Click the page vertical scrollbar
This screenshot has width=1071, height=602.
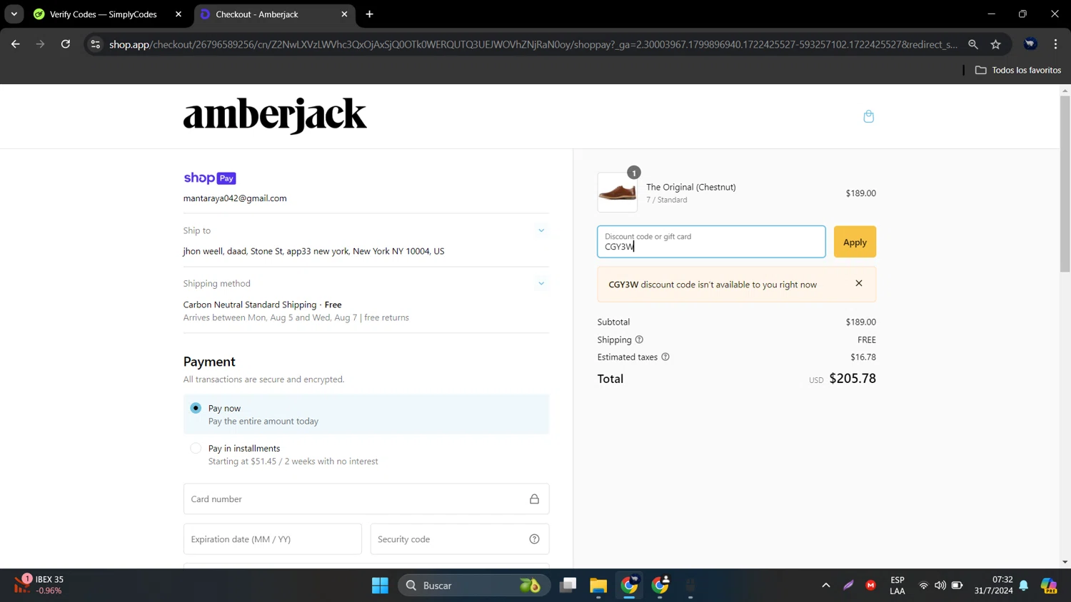[1065, 183]
